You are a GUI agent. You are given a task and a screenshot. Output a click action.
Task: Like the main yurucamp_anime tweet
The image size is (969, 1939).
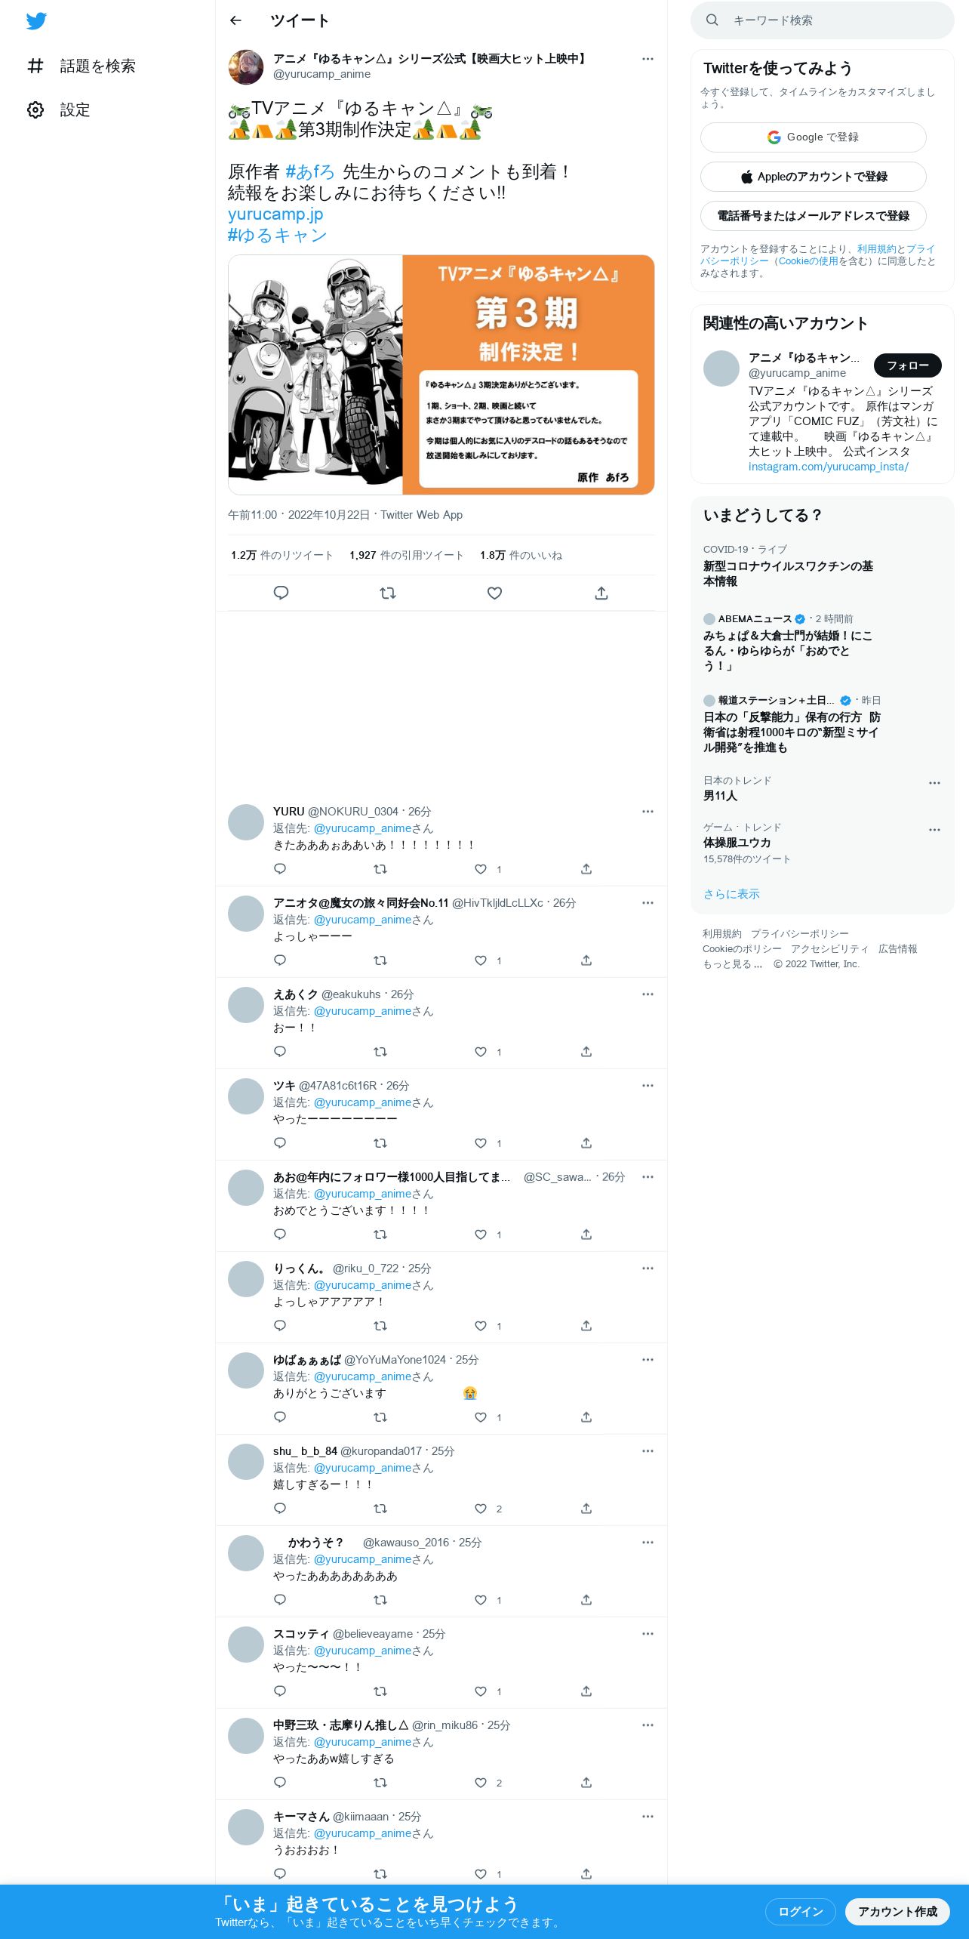pos(494,593)
